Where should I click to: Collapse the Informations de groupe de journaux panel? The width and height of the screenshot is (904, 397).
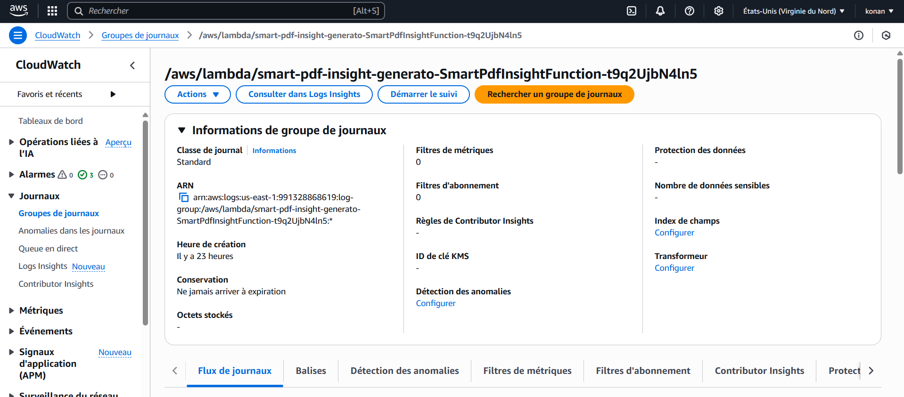(x=181, y=130)
